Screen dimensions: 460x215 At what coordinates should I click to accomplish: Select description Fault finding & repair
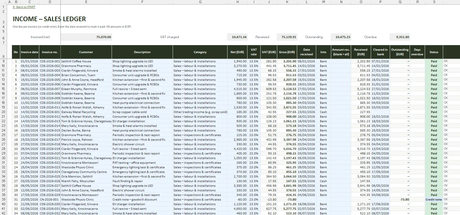click(x=142, y=181)
